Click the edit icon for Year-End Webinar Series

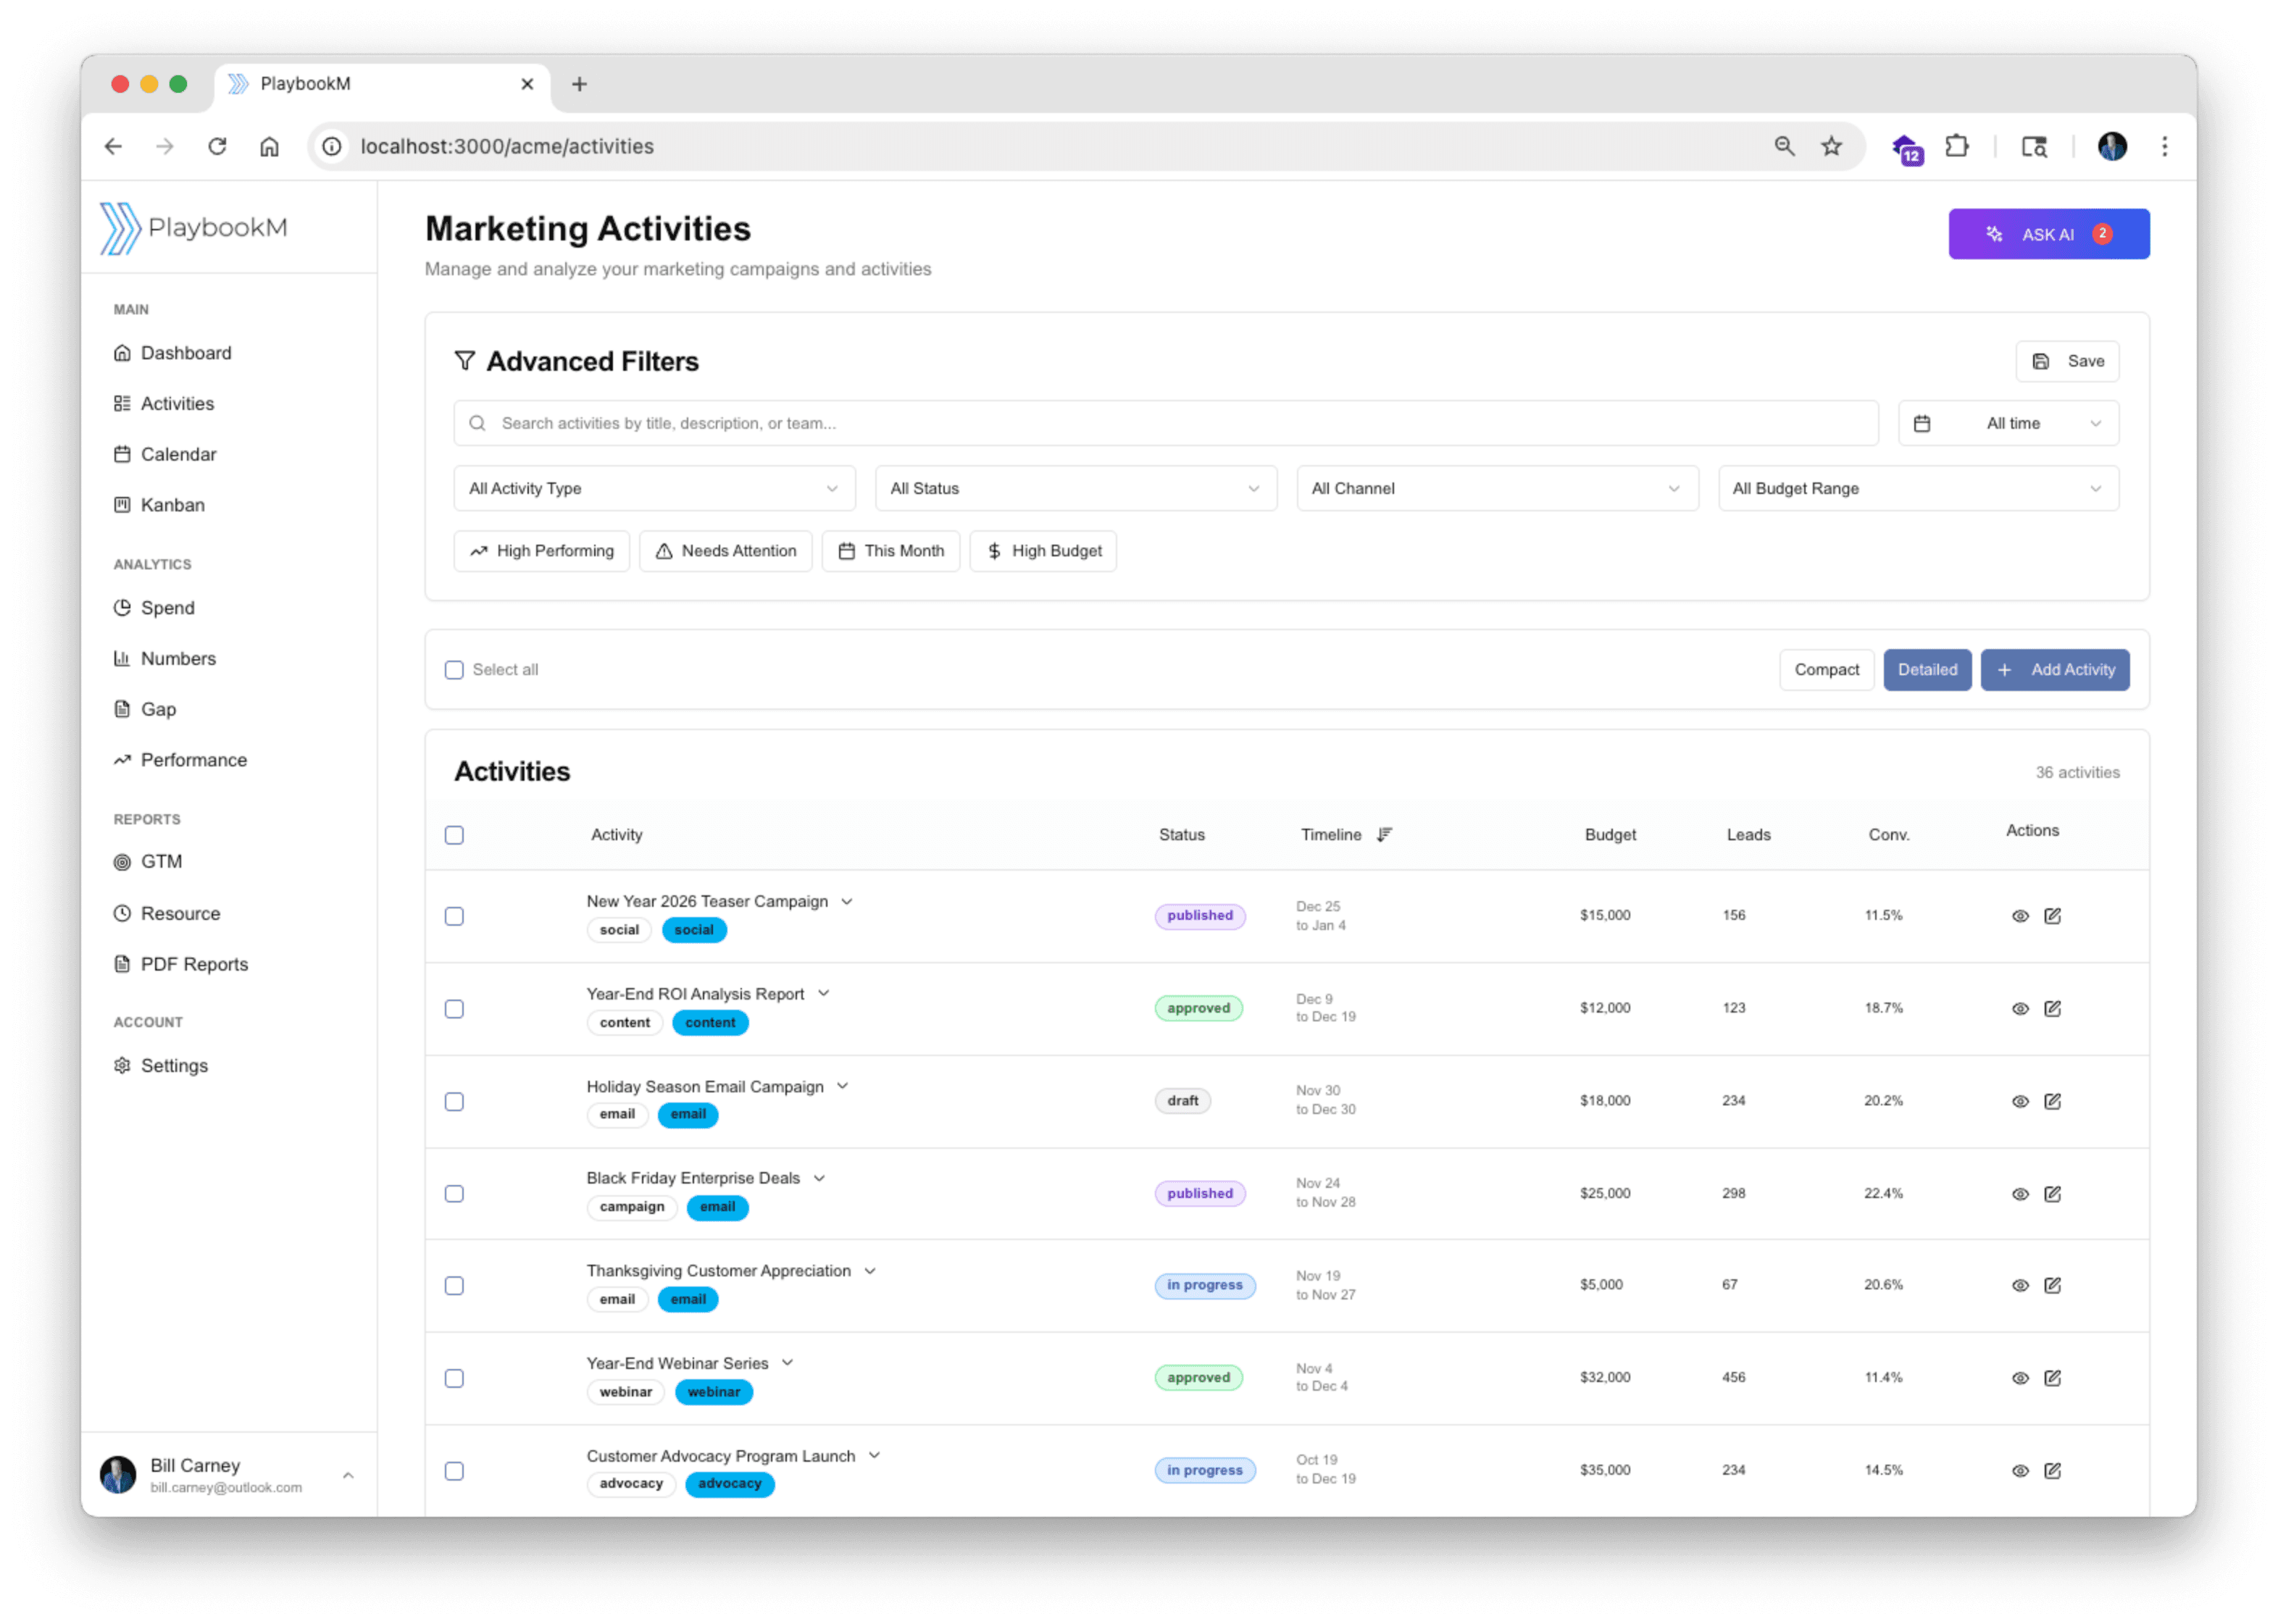[x=2052, y=1378]
